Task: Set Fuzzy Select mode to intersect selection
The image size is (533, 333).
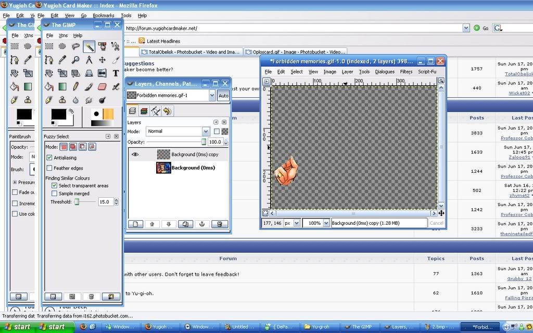Action: [x=92, y=147]
